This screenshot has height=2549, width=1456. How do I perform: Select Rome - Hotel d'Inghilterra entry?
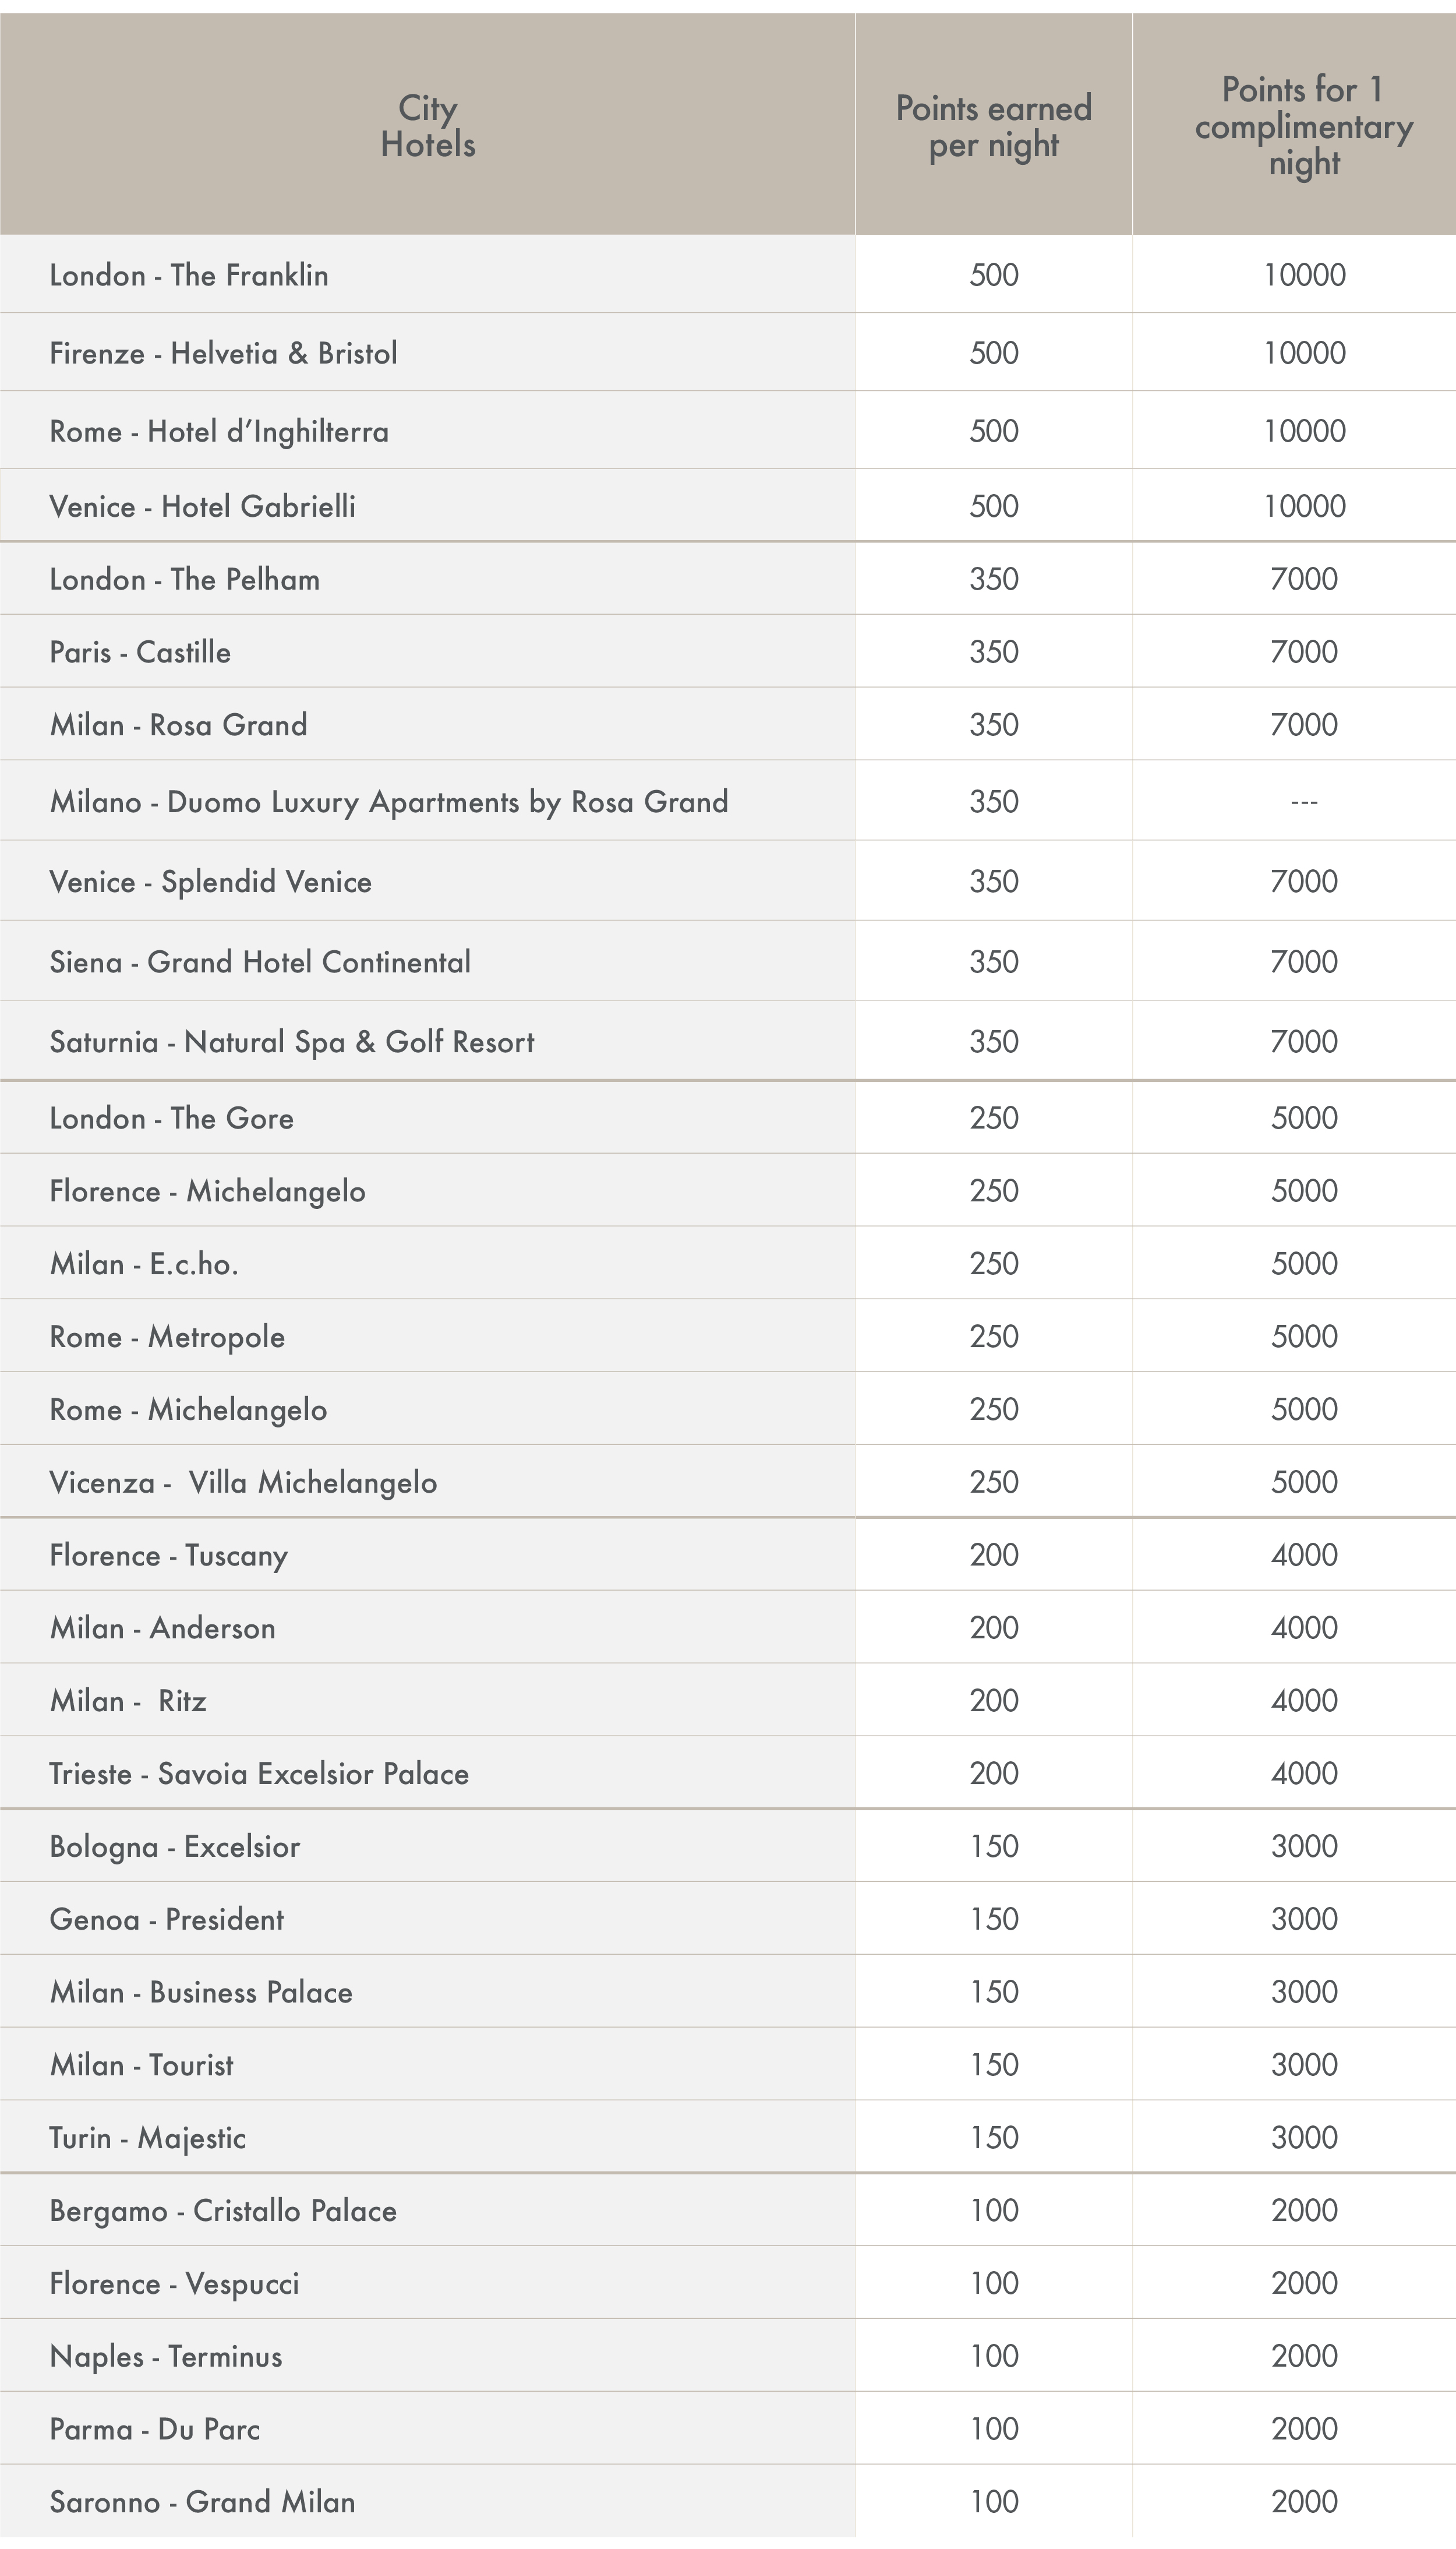point(219,431)
